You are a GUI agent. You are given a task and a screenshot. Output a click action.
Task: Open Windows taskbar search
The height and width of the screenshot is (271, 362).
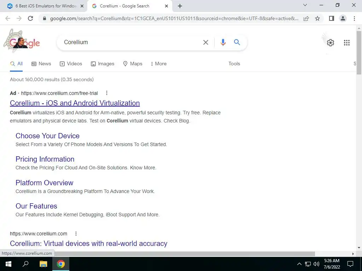click(25, 264)
